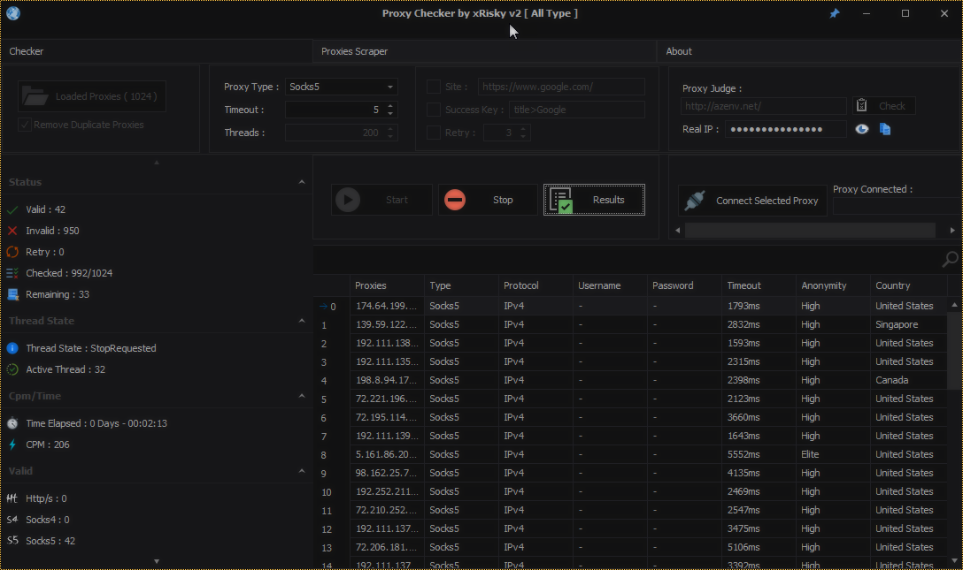Increase the Timeout value with up arrow
963x570 pixels.
390,106
